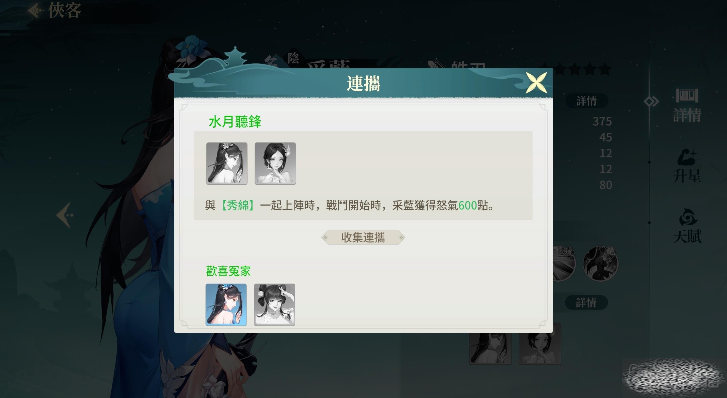
Task: Tap the 被 passive skill icon
Action: pyautogui.click(x=564, y=263)
